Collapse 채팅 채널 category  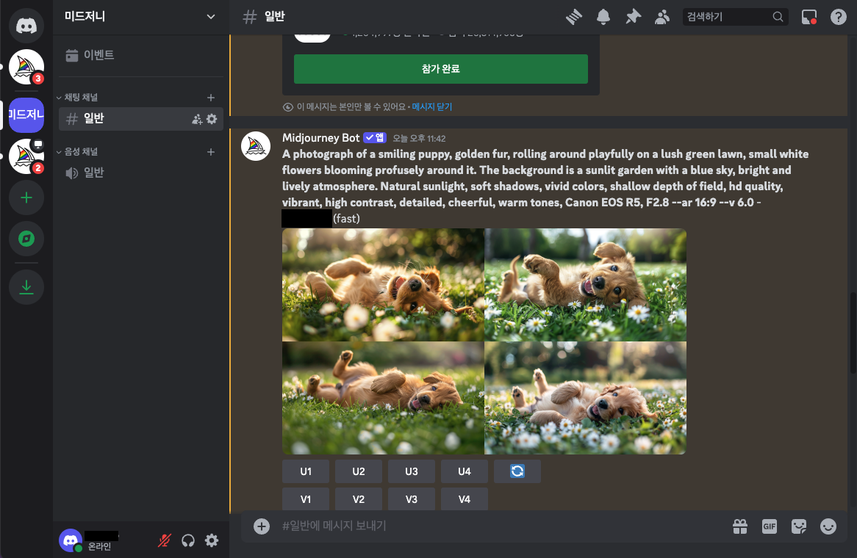click(81, 97)
